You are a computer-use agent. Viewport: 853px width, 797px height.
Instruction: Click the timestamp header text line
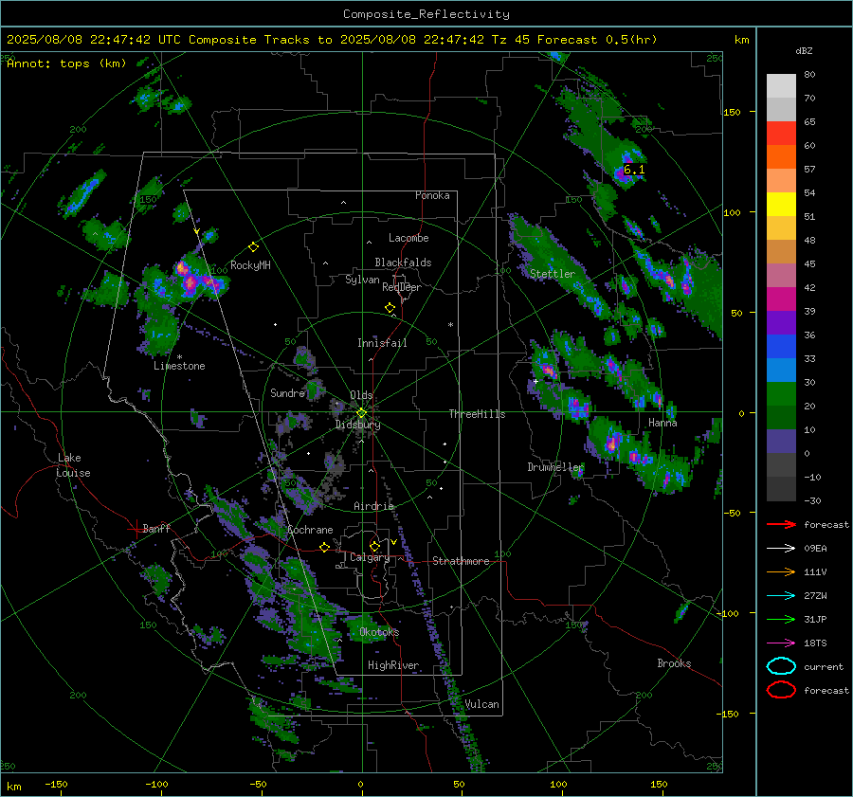[332, 40]
